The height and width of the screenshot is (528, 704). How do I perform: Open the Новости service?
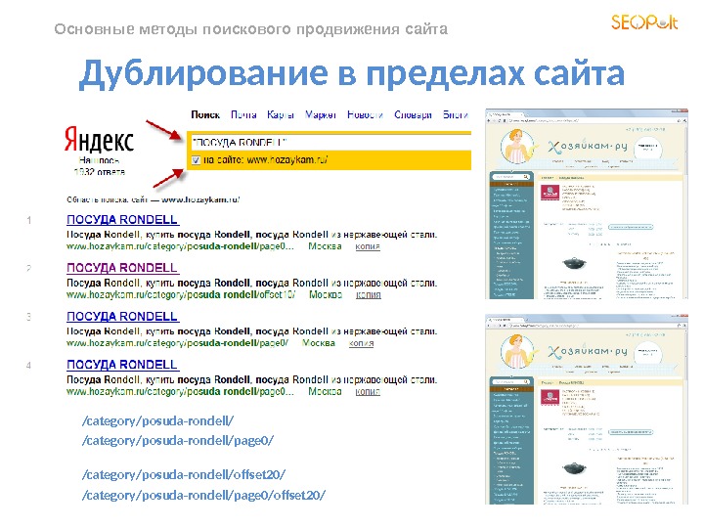[x=365, y=115]
